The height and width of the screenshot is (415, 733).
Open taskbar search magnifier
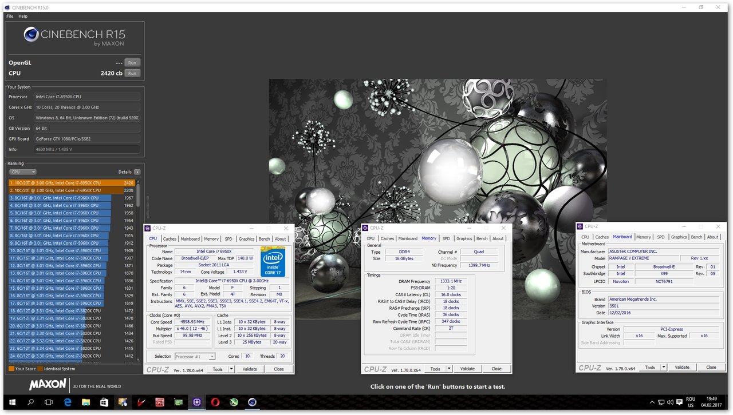pyautogui.click(x=30, y=402)
